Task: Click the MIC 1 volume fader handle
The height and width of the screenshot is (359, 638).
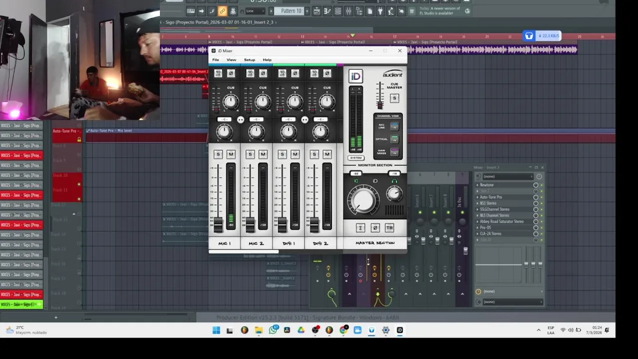Action: [218, 225]
